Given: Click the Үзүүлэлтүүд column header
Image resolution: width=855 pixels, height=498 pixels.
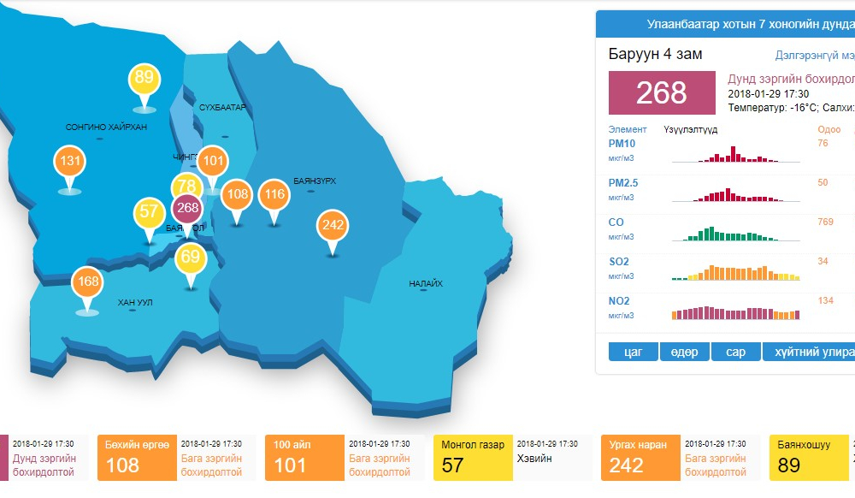Looking at the screenshot, I should pos(690,130).
